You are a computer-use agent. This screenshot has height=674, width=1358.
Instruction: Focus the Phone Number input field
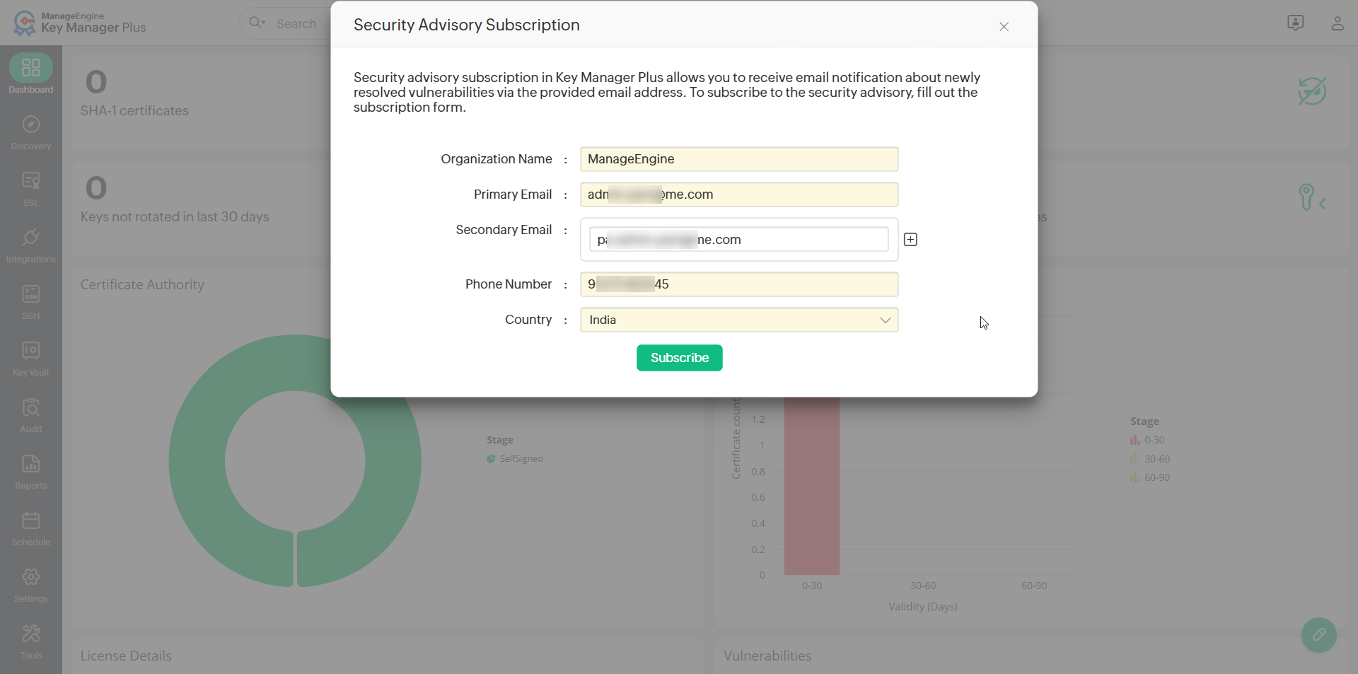click(x=739, y=284)
